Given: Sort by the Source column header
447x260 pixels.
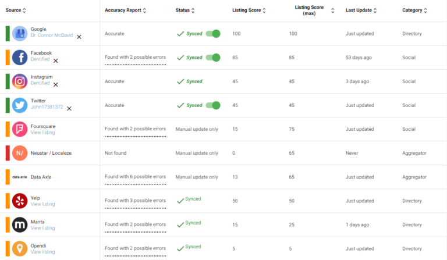Looking at the screenshot, I should [x=16, y=10].
